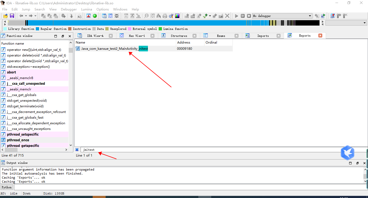
Task: Click the Function name column header
Action: (34, 44)
